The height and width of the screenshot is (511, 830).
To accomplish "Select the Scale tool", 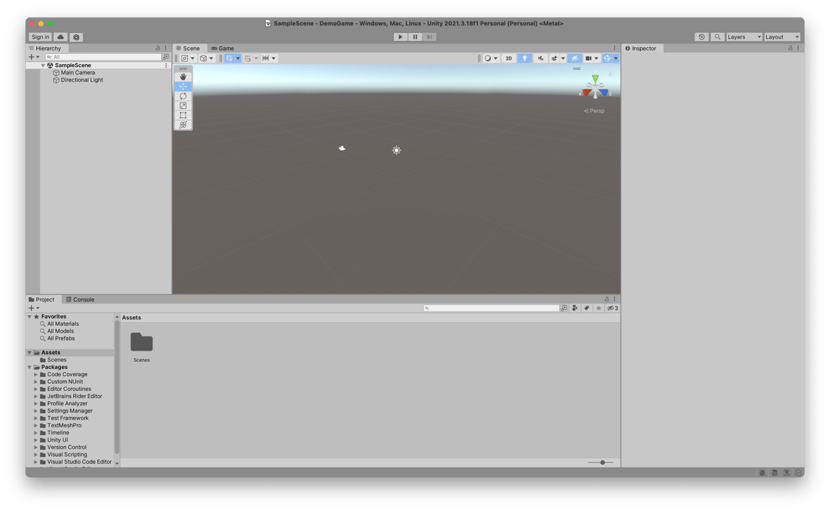I will point(183,106).
